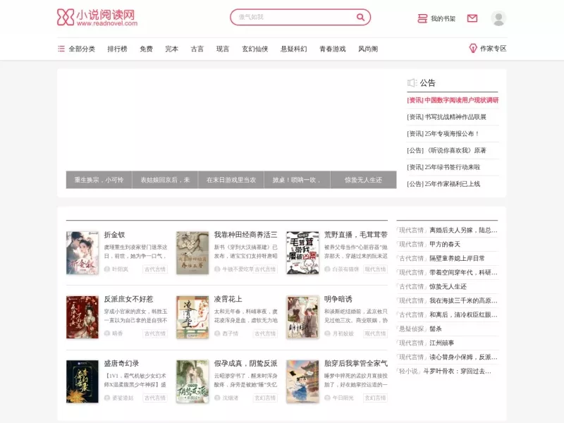Open the 古言 menu item
Viewport: 564px width, 423px height.
point(197,49)
